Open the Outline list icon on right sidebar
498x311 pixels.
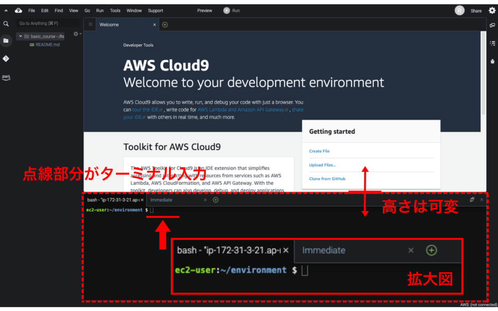pyautogui.click(x=492, y=43)
